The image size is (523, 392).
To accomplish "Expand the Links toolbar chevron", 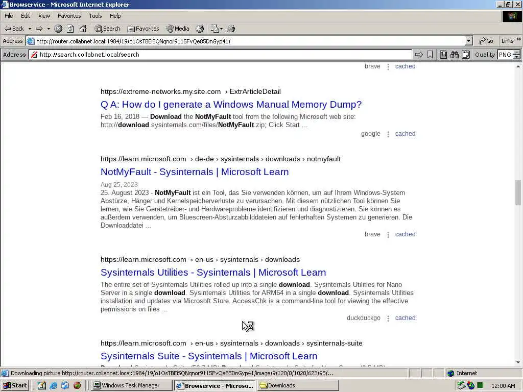I will [x=519, y=39].
